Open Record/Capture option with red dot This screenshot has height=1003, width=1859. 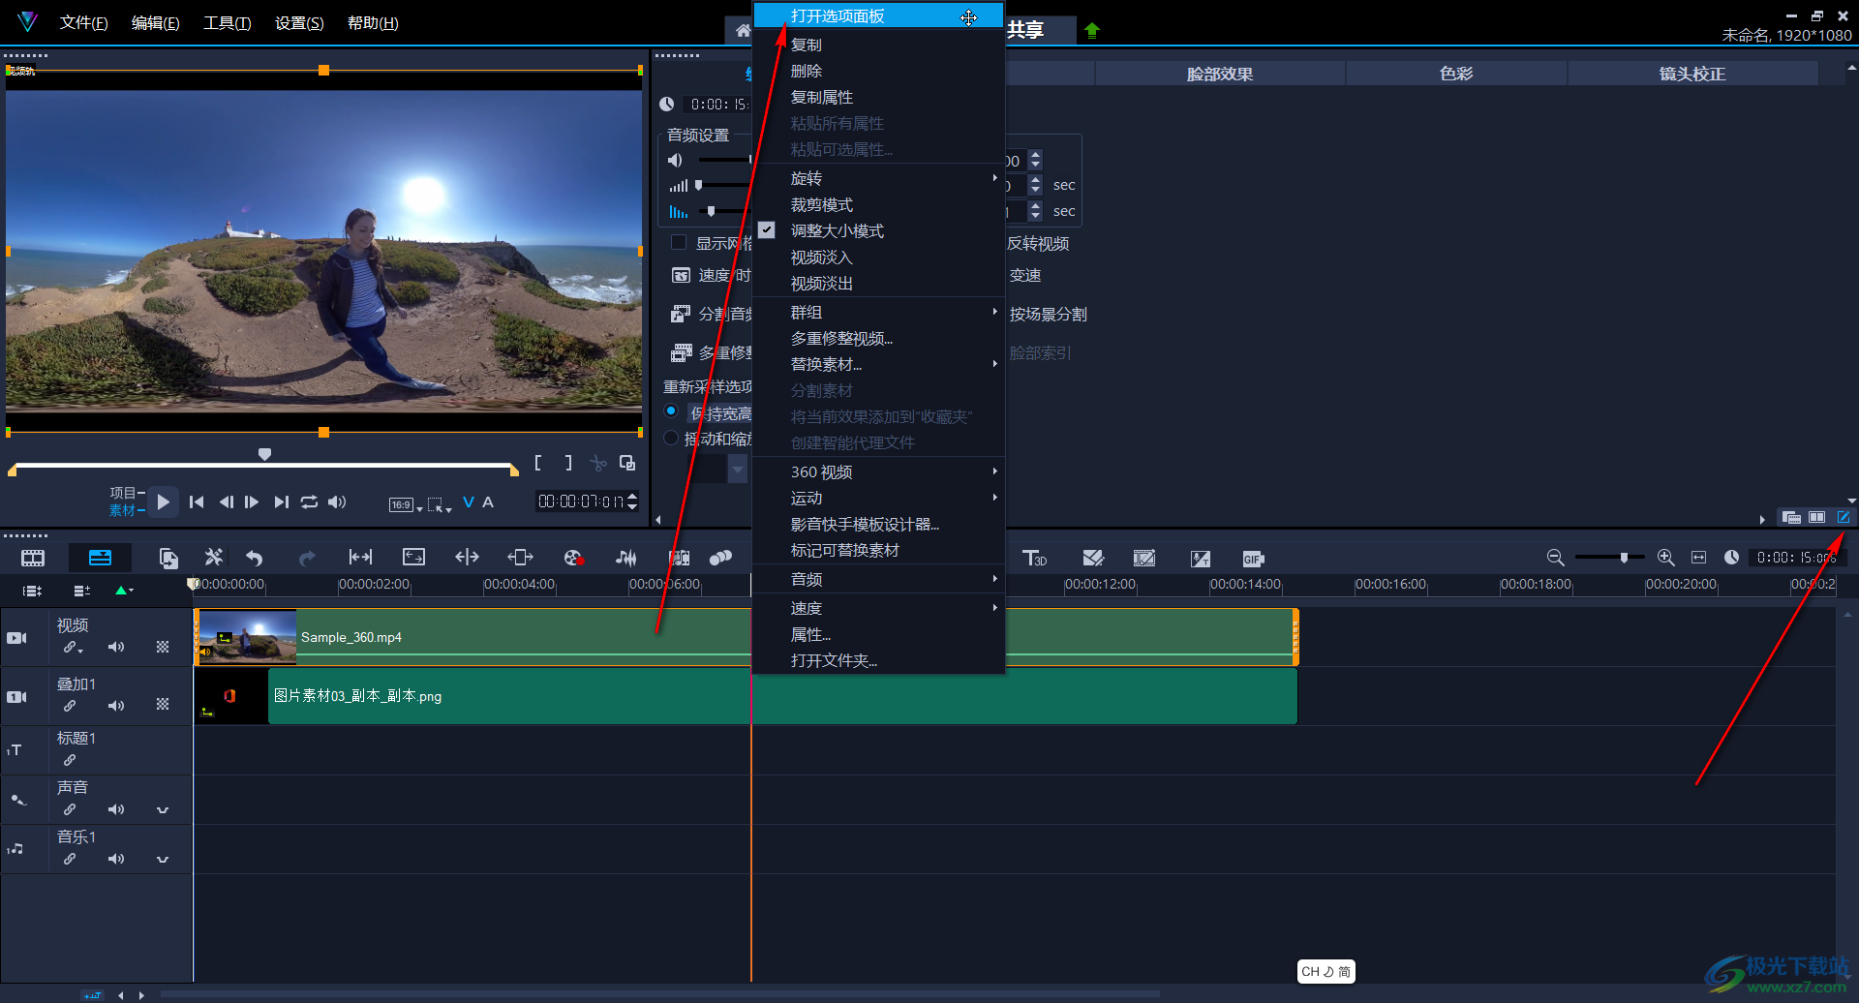click(x=573, y=558)
